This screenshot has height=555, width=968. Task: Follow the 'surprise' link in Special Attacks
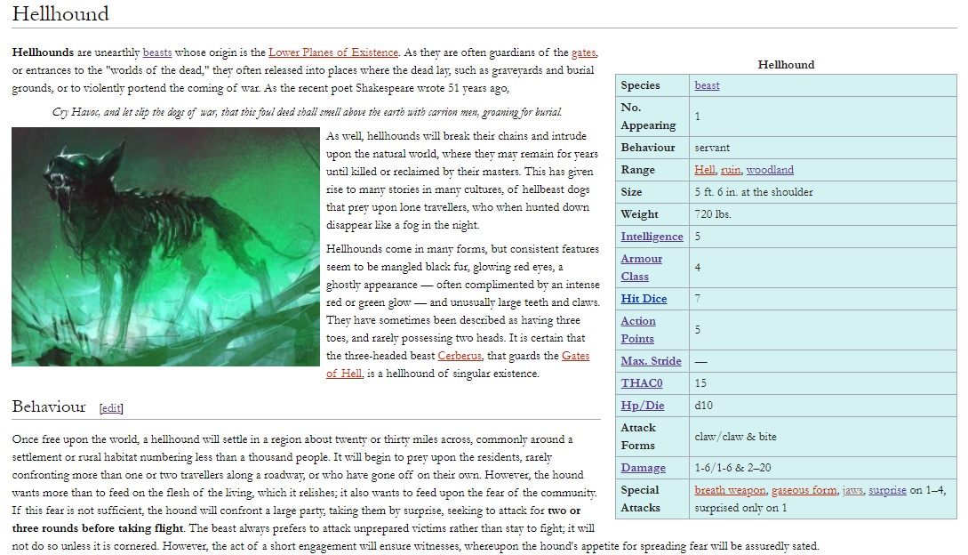pos(887,490)
